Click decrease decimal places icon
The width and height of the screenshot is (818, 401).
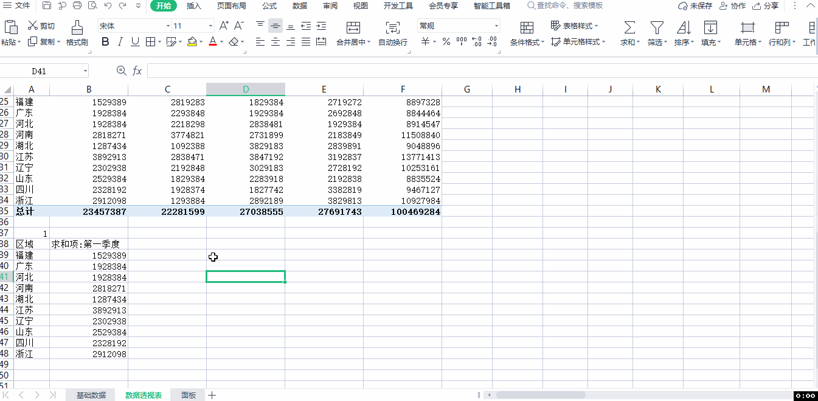[492, 42]
